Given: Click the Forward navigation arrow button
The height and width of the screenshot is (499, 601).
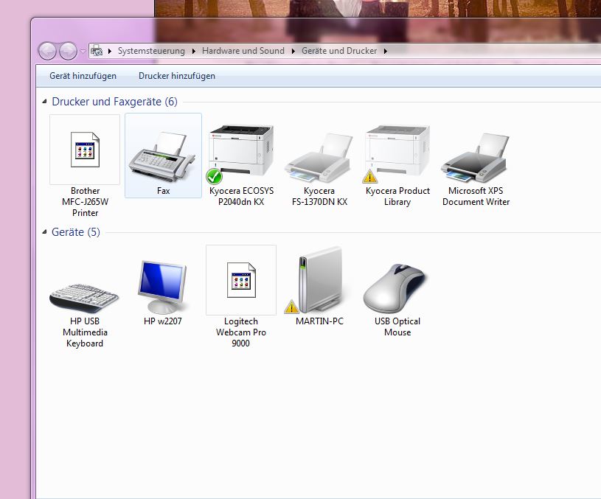Looking at the screenshot, I should click(x=69, y=51).
